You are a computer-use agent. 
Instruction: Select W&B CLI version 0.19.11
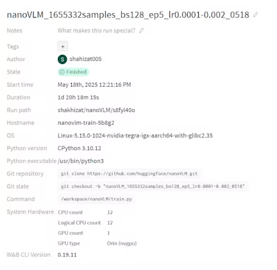coord(67,255)
